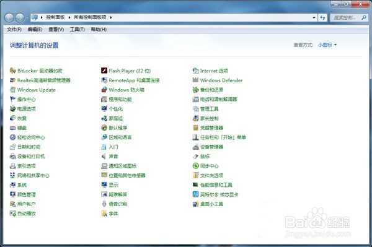Viewport: 372px width, 247px height.
Task: Open the Windows Update icon
Action: click(12, 90)
